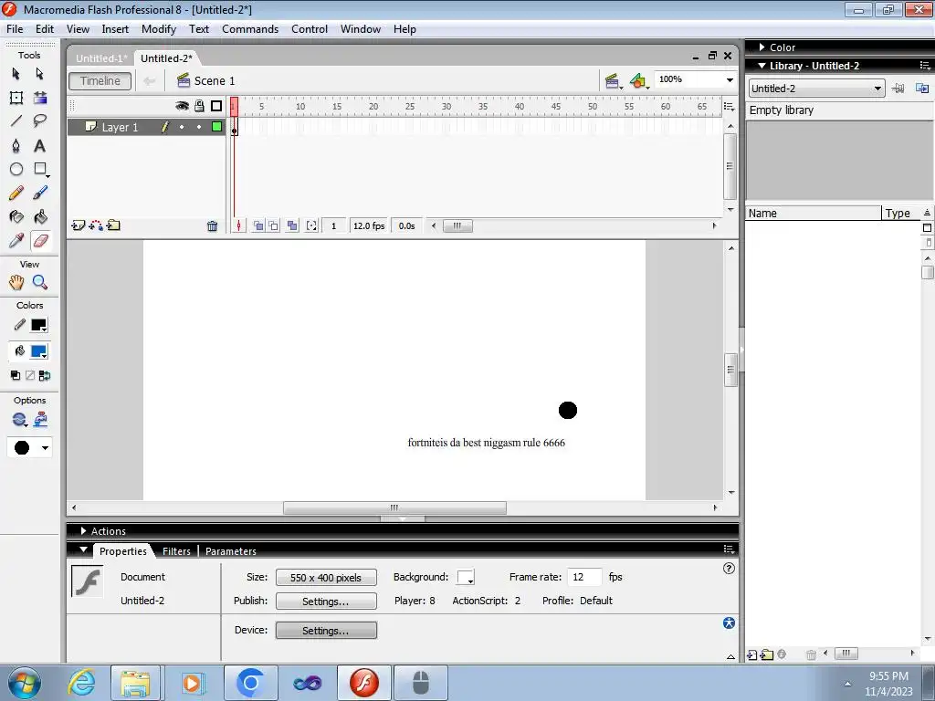The image size is (935, 701).
Task: Click the Delete Layer trash icon
Action: tap(212, 226)
